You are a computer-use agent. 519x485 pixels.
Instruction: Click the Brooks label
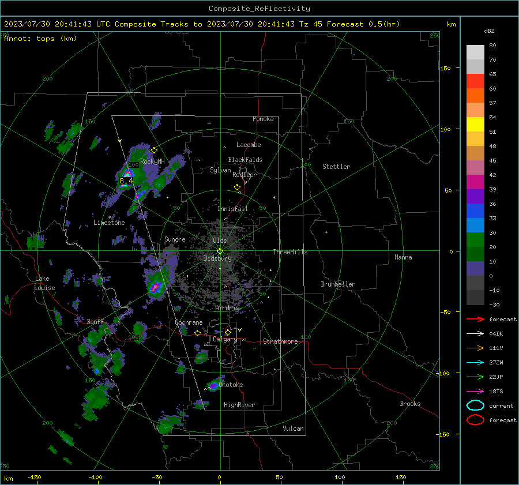tap(410, 404)
